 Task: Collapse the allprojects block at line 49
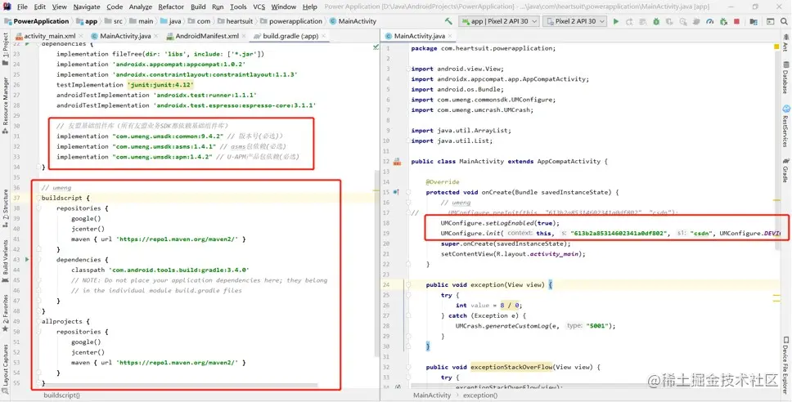point(38,321)
